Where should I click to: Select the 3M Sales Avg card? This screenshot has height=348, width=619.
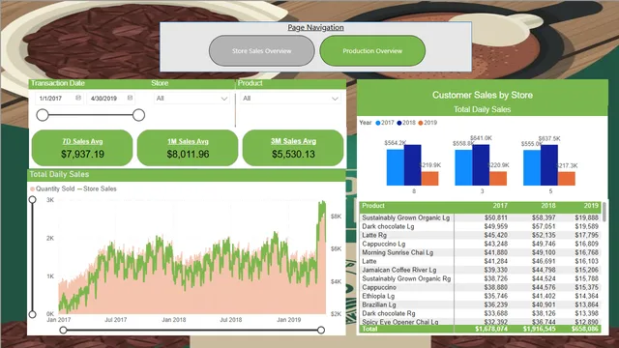pyautogui.click(x=293, y=148)
